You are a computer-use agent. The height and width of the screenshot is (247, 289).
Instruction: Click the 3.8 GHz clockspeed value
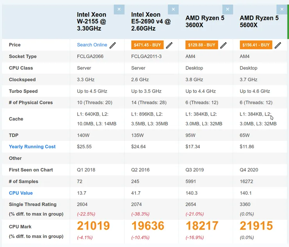194,80
